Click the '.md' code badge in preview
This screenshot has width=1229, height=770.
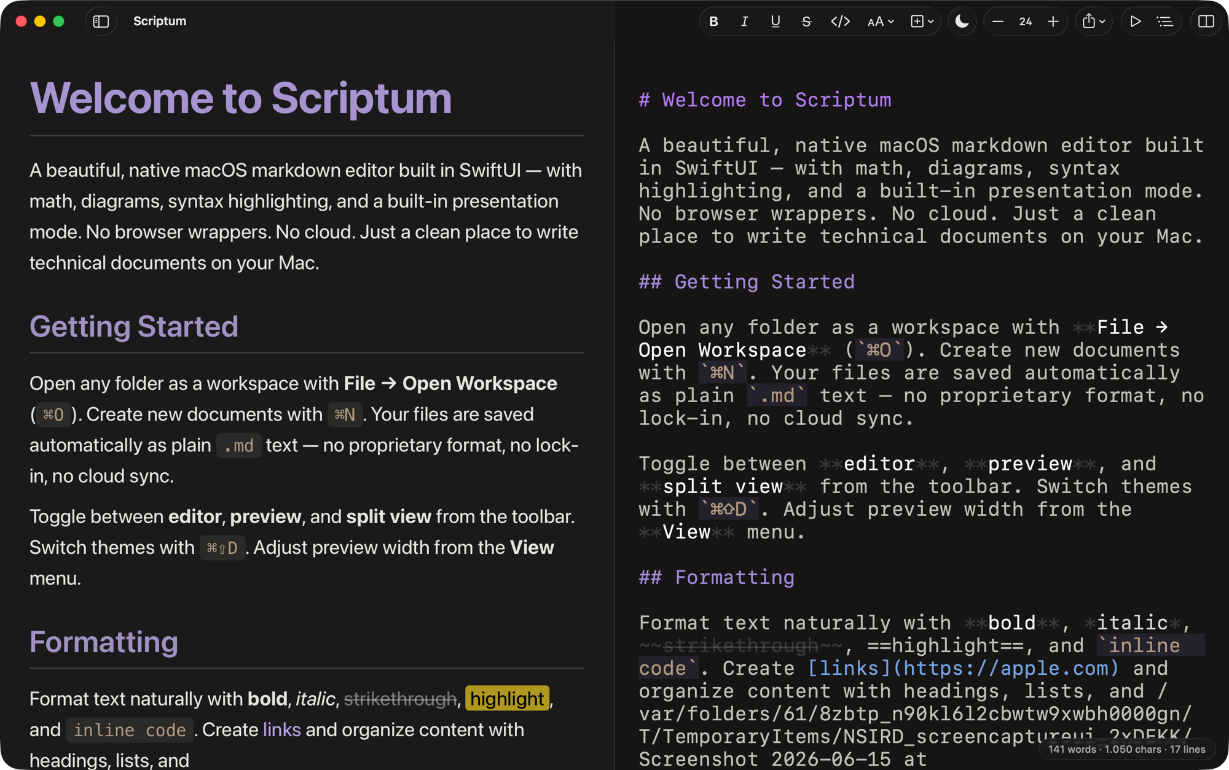pyautogui.click(x=239, y=445)
